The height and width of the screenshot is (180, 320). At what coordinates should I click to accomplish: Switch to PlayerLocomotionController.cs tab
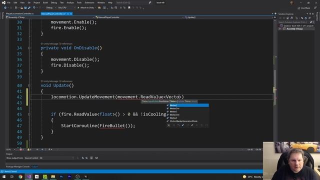tap(20, 13)
